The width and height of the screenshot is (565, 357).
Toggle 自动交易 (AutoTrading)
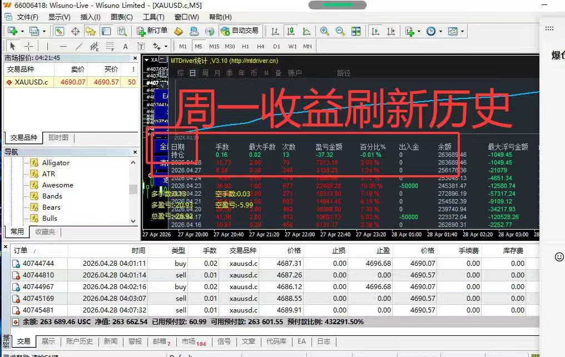[244, 31]
